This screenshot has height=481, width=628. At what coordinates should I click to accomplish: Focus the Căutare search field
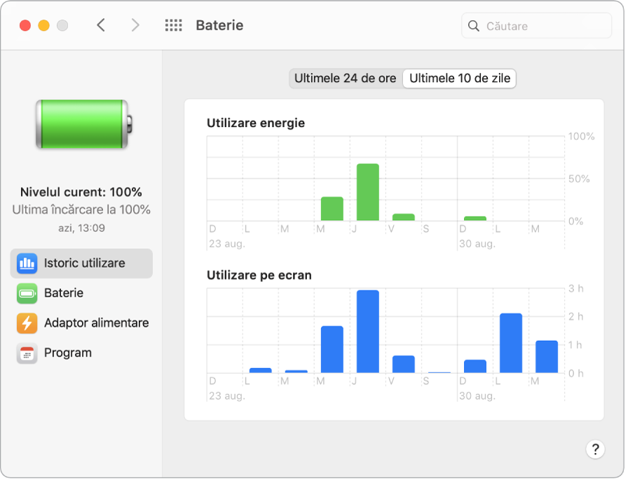537,26
